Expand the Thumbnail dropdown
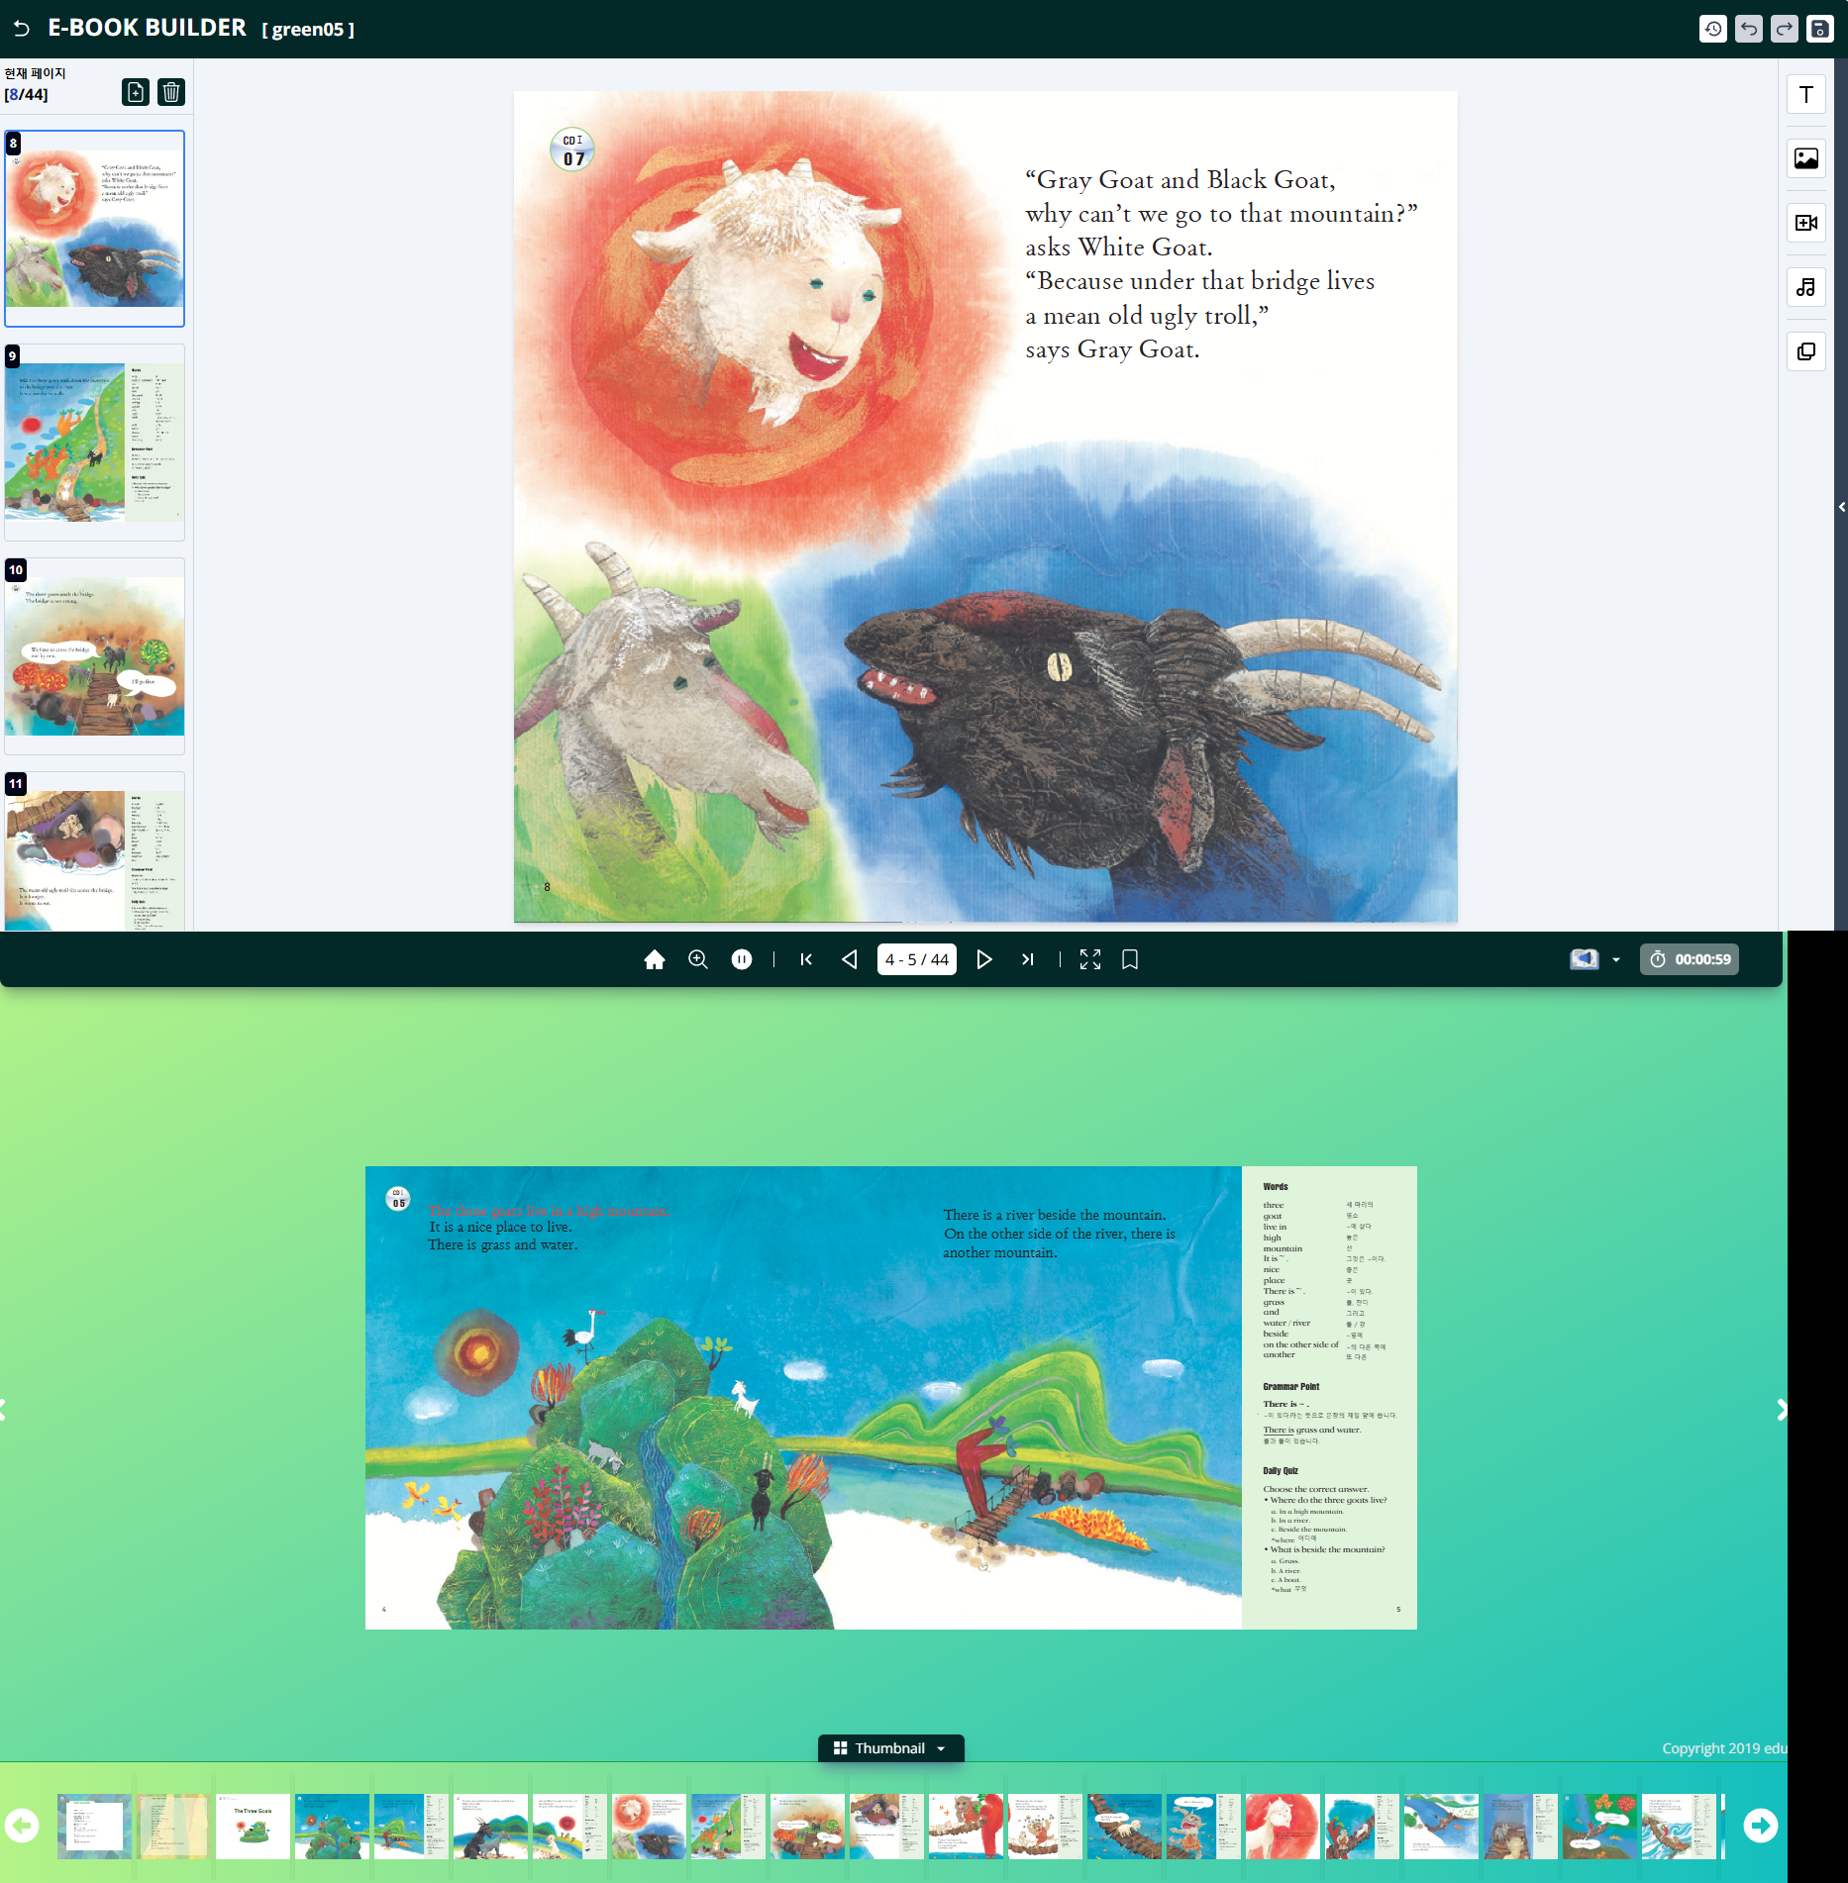The width and height of the screenshot is (1848, 1883). [x=890, y=1748]
